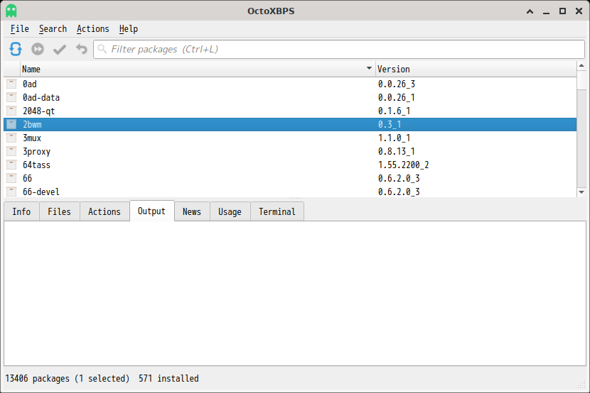Click the window resize grip corner
This screenshot has height=393, width=590.
582,385
